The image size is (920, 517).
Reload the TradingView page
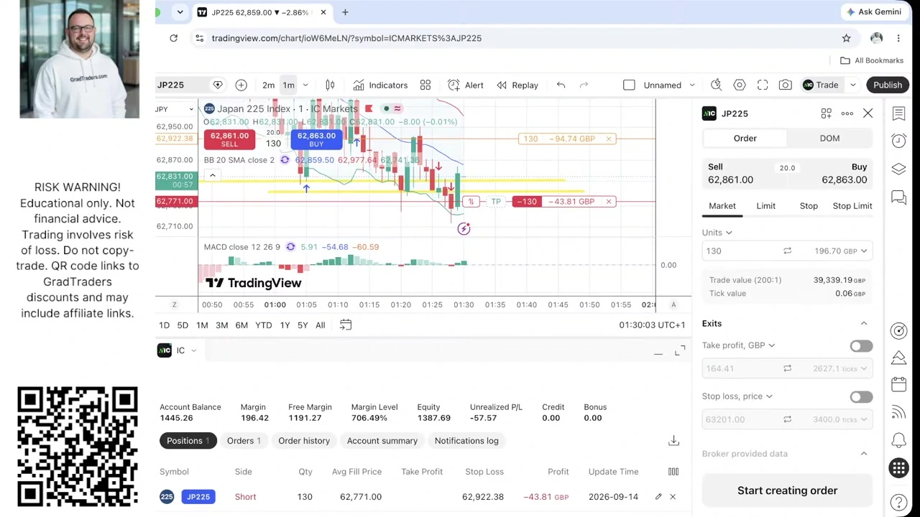tap(173, 38)
